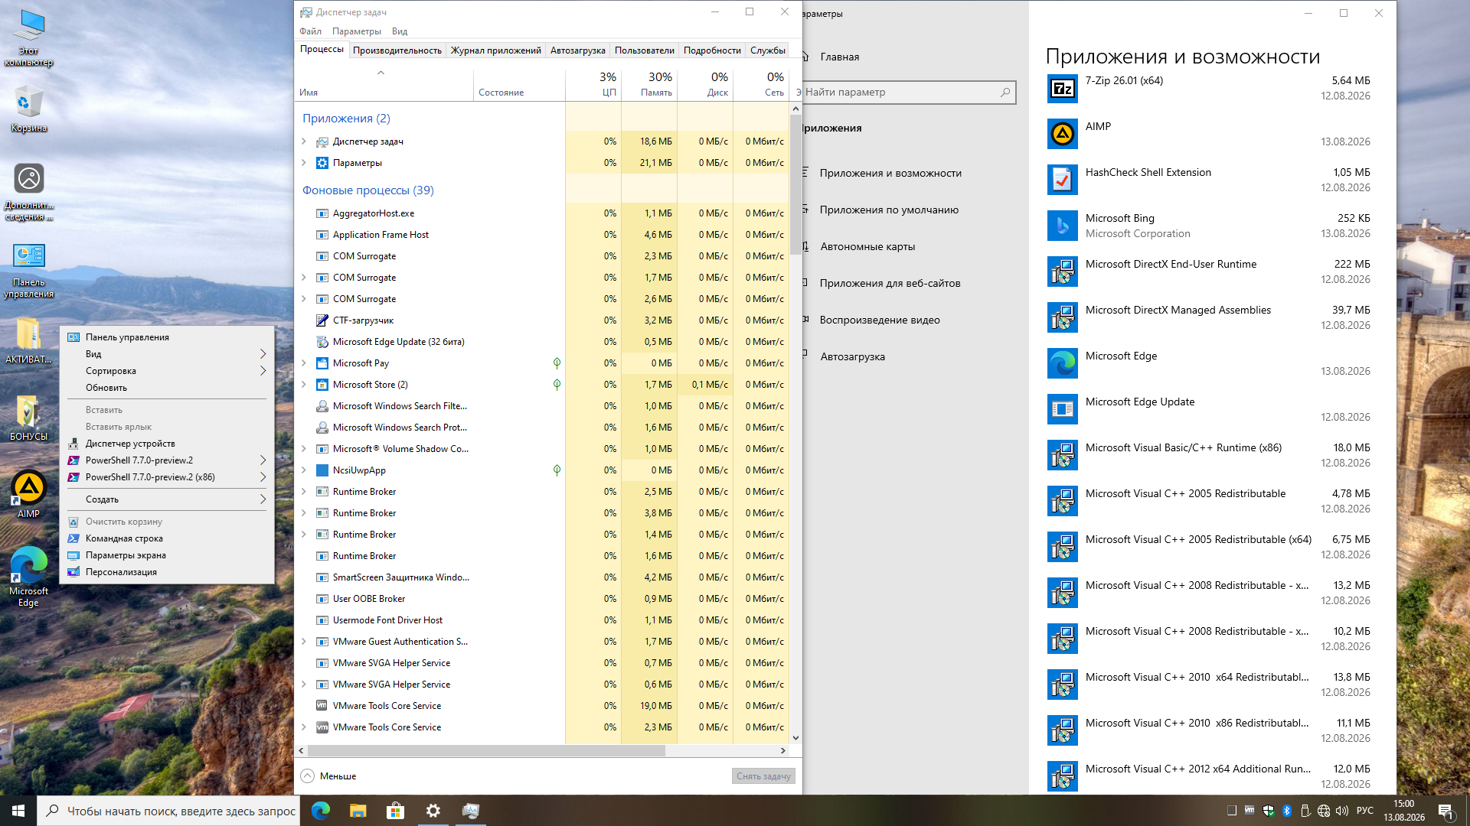Select the AggregatorHost.exe process row
Screen dimensions: 1470x826
543,213
